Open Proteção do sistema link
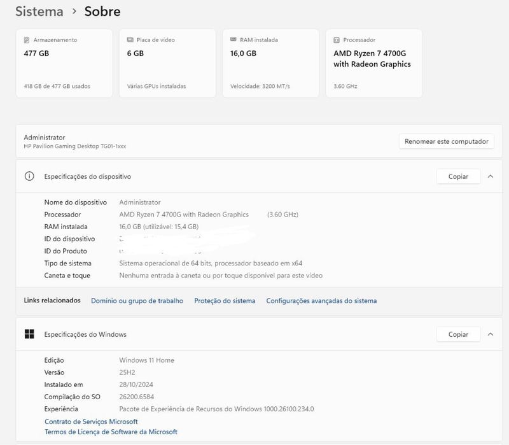 click(x=225, y=300)
